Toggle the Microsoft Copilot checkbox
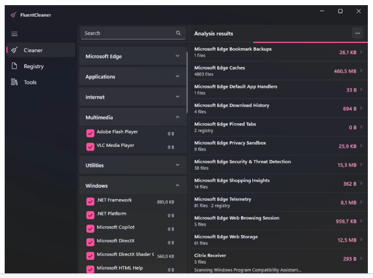 [x=90, y=229]
